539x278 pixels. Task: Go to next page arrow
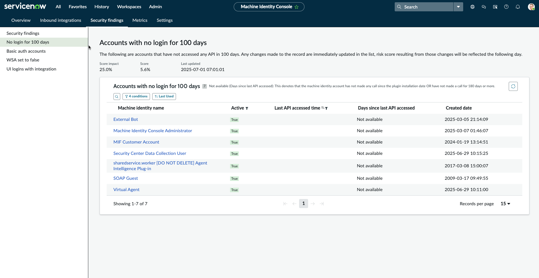tap(313, 204)
